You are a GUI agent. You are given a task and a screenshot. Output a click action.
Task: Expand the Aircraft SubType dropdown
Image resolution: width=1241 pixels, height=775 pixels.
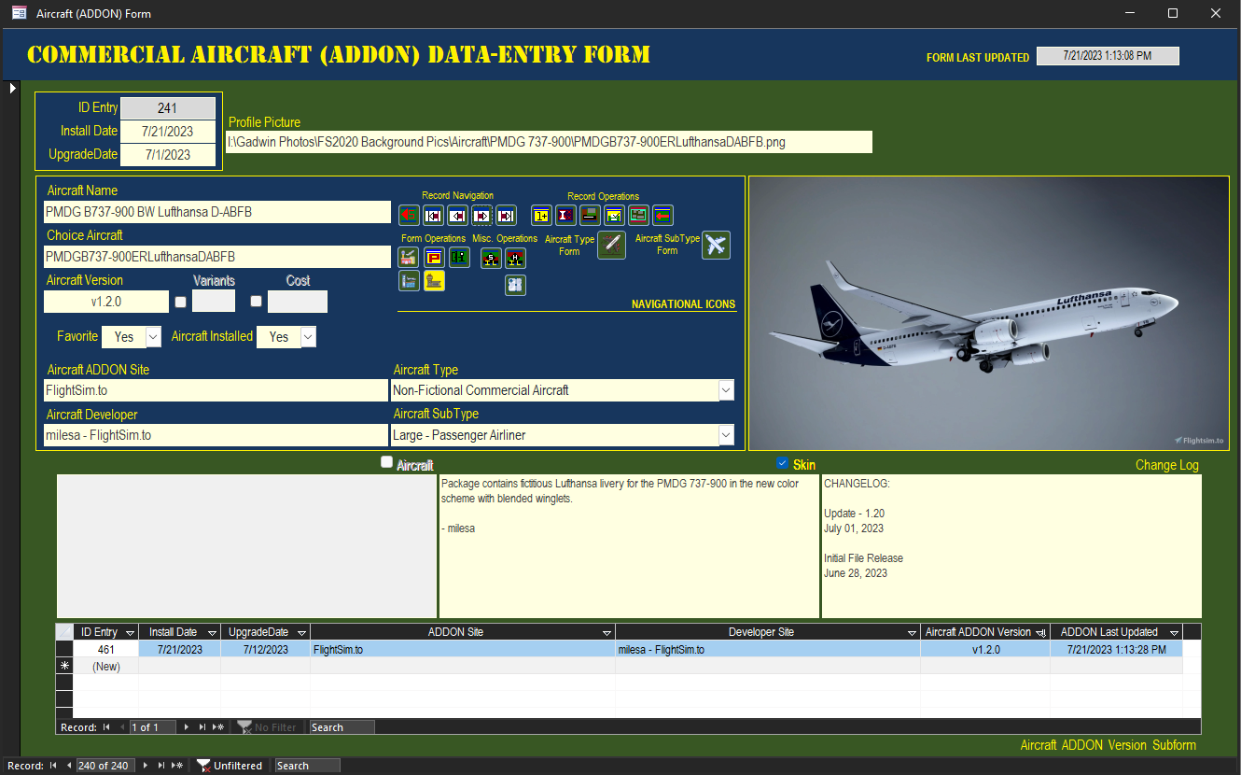coord(726,435)
